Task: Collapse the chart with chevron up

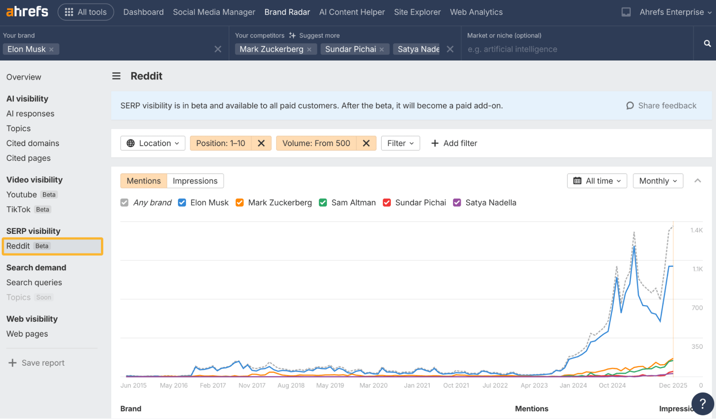Action: (697, 181)
